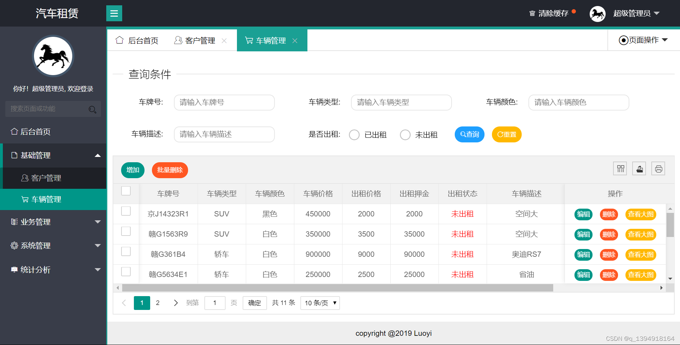Click the admin avatar horse icon
The height and width of the screenshot is (345, 680).
(597, 13)
